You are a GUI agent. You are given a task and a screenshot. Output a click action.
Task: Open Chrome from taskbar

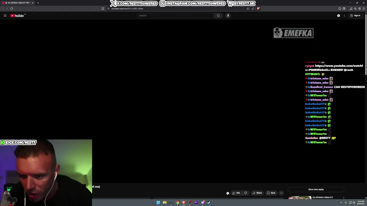coord(177,203)
